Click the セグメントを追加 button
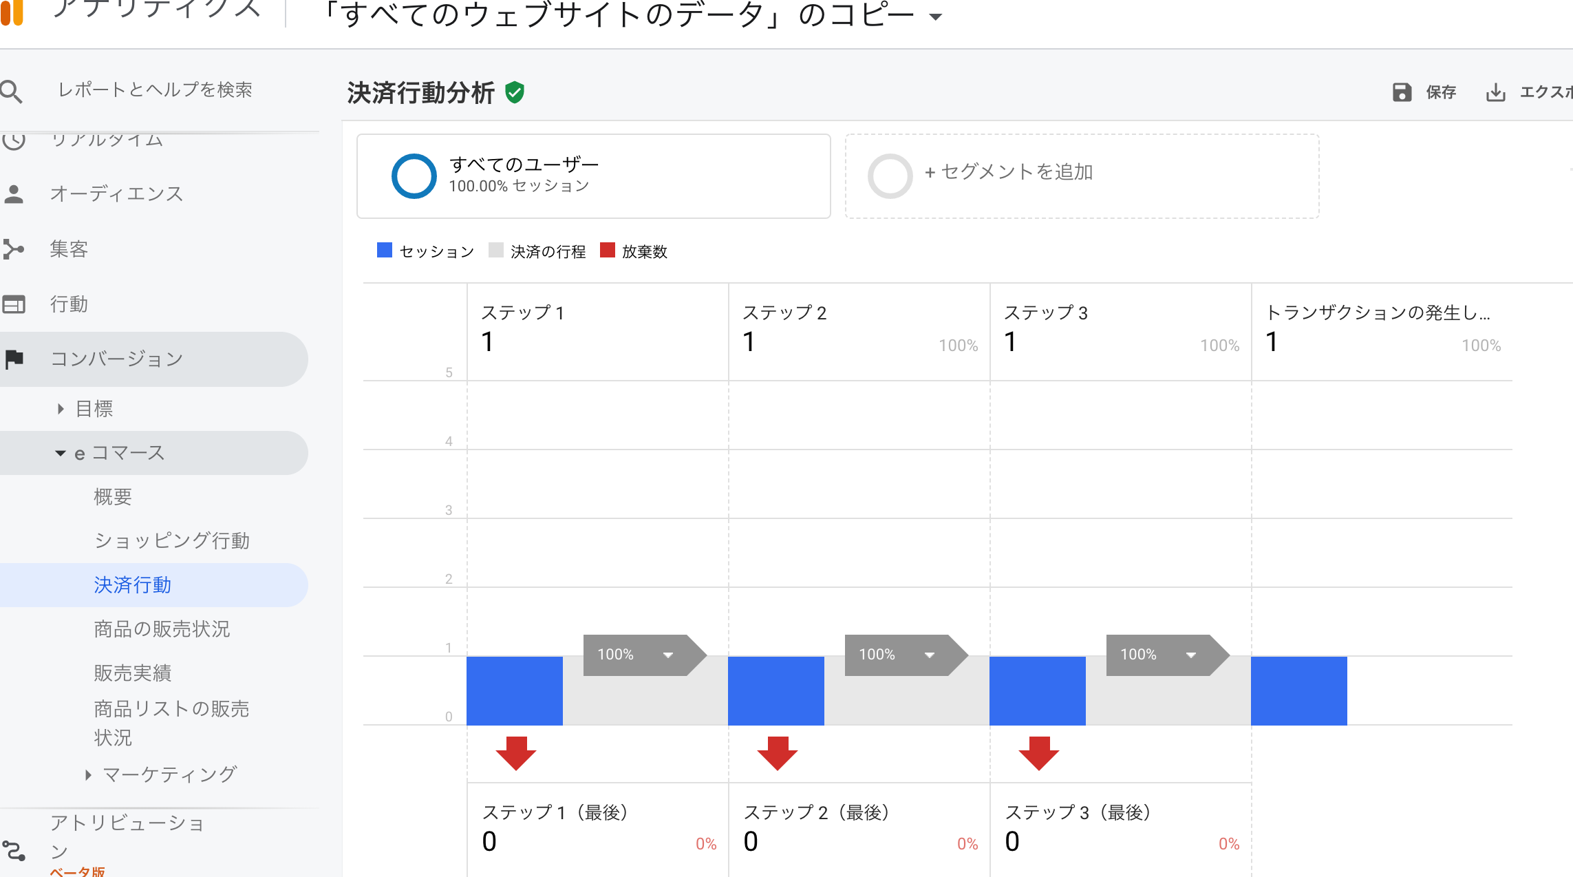 click(1009, 173)
